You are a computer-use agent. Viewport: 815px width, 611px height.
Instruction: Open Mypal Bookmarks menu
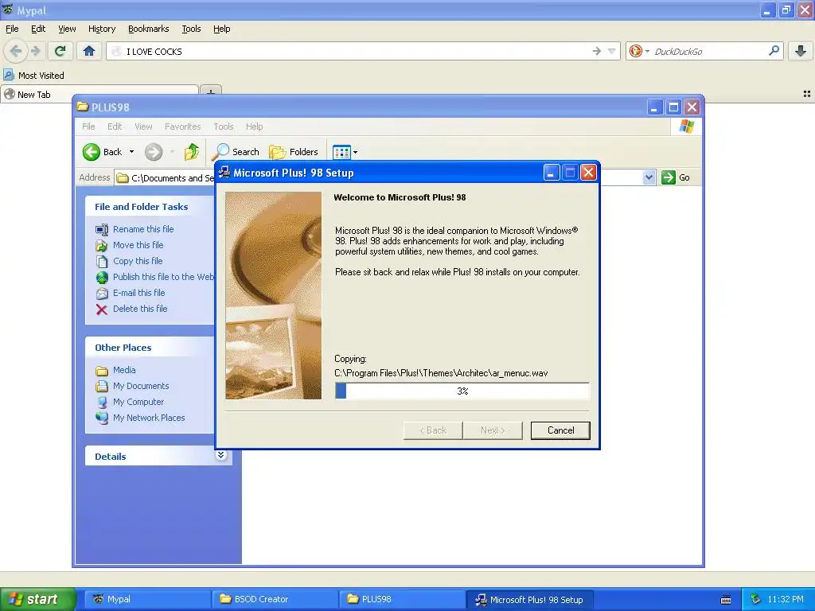coord(149,29)
